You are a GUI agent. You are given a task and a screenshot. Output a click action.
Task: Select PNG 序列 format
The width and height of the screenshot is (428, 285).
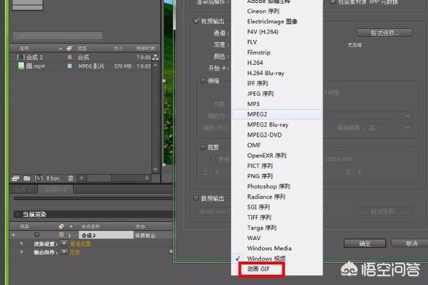tap(260, 177)
